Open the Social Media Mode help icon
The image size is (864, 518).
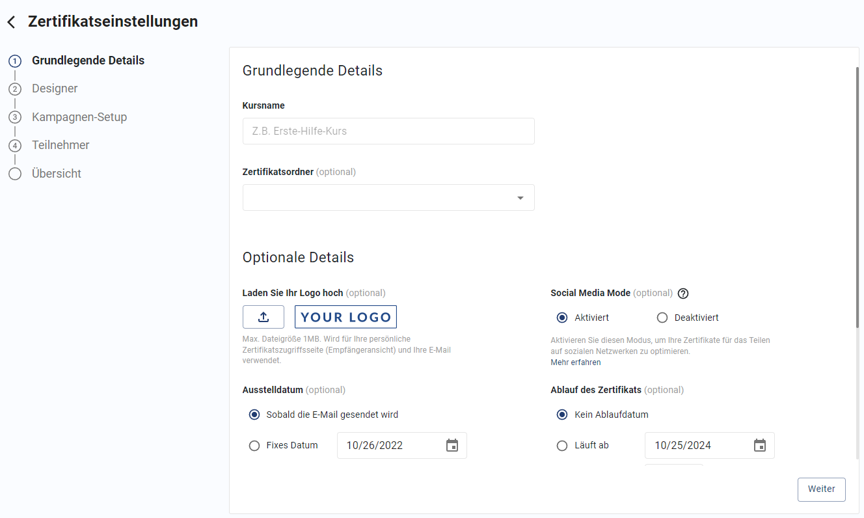pyautogui.click(x=682, y=293)
